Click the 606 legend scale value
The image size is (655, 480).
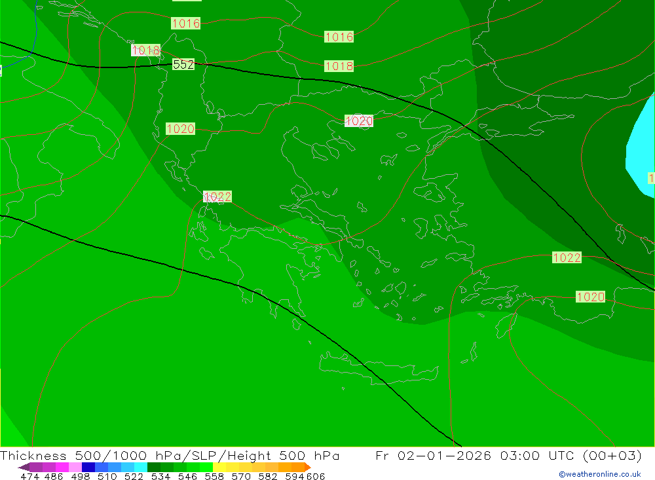point(316,477)
